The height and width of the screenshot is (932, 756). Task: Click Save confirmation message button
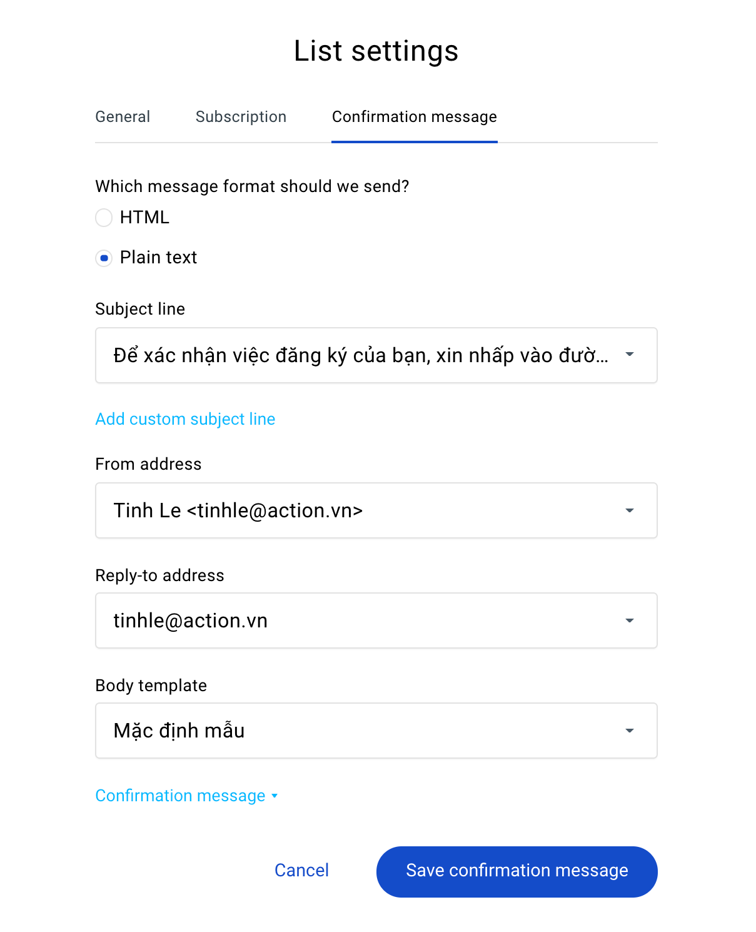coord(517,872)
